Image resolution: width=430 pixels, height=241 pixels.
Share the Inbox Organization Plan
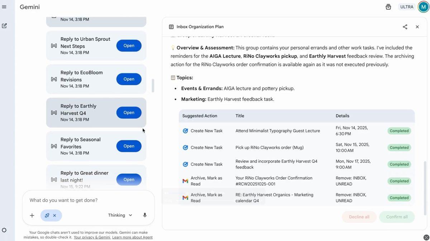(x=405, y=26)
